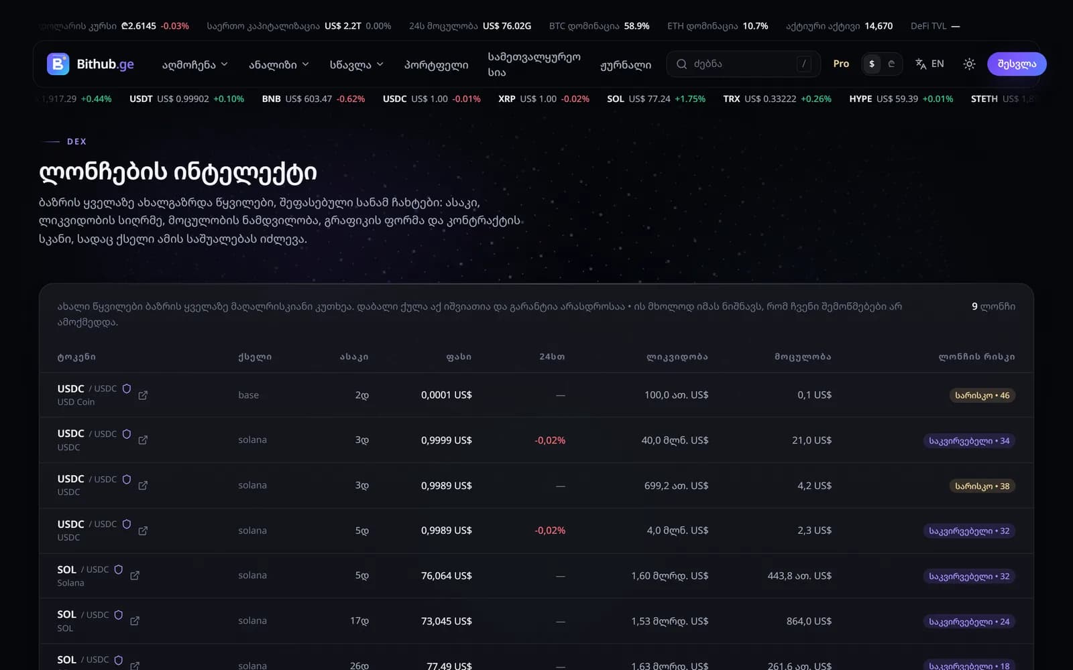
Task: Click the ETH დომინაცია 10.7% stat
Action: pyautogui.click(x=718, y=26)
